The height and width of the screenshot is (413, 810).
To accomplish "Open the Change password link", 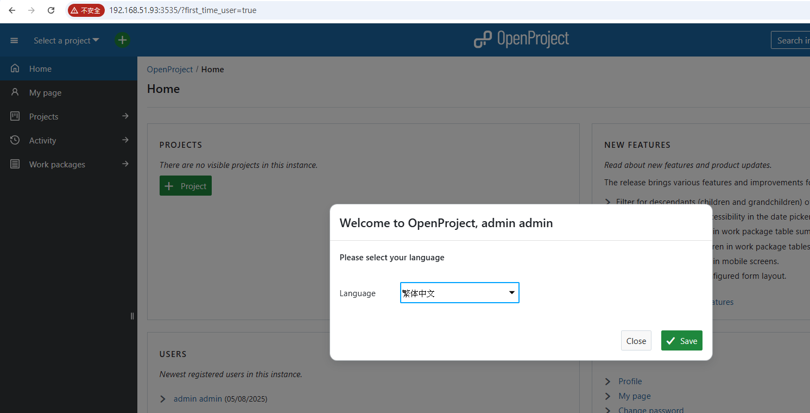I will click(x=651, y=410).
